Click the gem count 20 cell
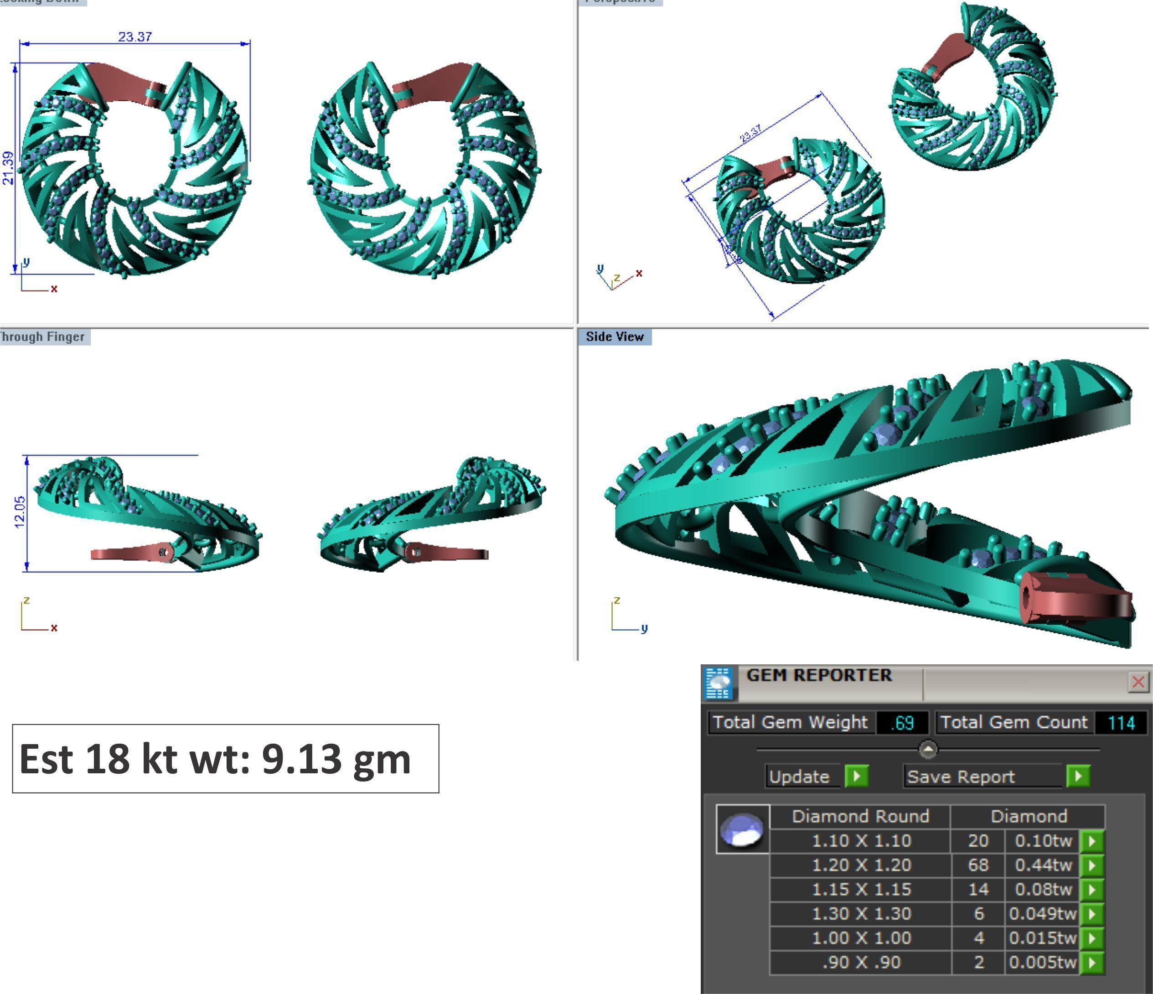This screenshot has width=1153, height=994. [978, 841]
